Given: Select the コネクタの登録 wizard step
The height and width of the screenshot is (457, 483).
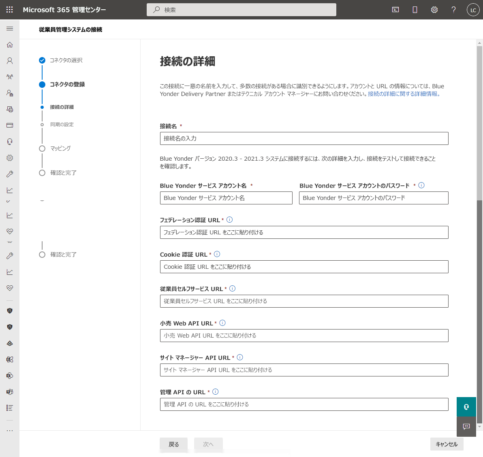Looking at the screenshot, I should coord(62,84).
